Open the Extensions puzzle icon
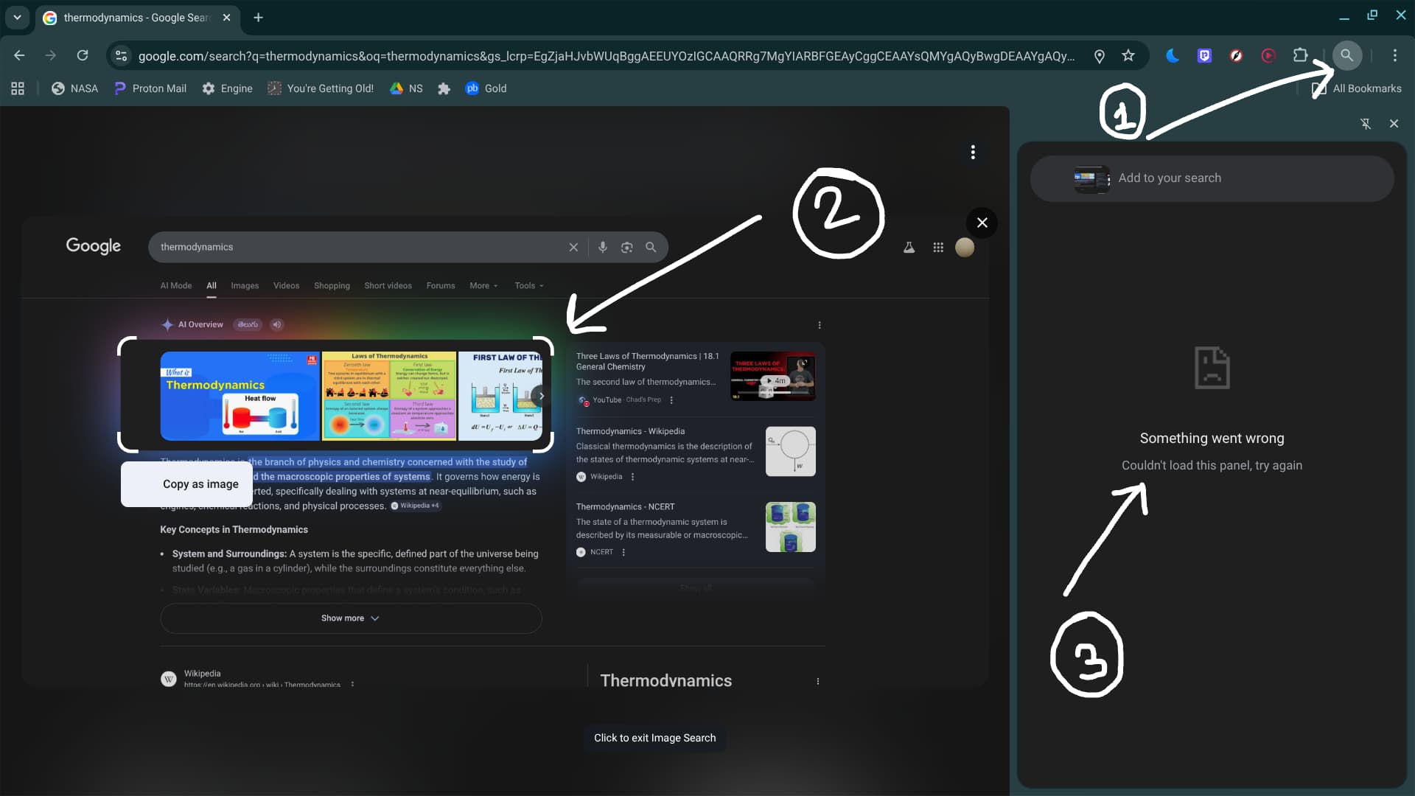The height and width of the screenshot is (796, 1415). [1300, 55]
